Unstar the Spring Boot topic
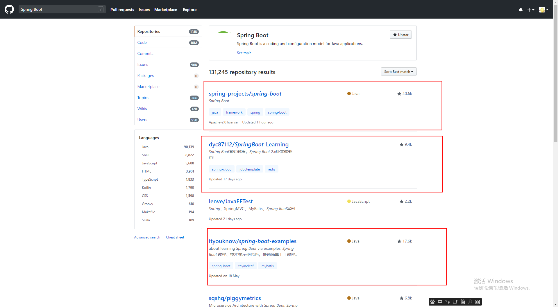This screenshot has width=558, height=307. (x=400, y=35)
